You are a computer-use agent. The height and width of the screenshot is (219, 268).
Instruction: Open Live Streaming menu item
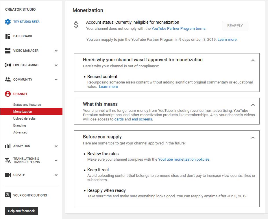click(x=26, y=65)
